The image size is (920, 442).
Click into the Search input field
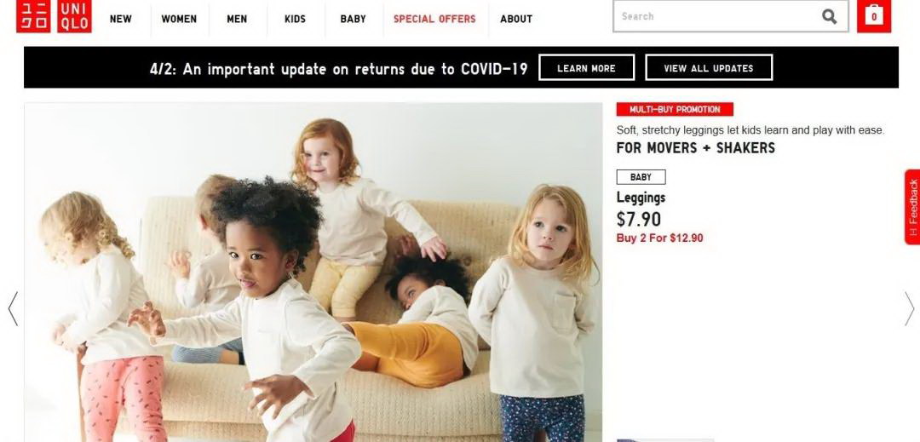(716, 16)
